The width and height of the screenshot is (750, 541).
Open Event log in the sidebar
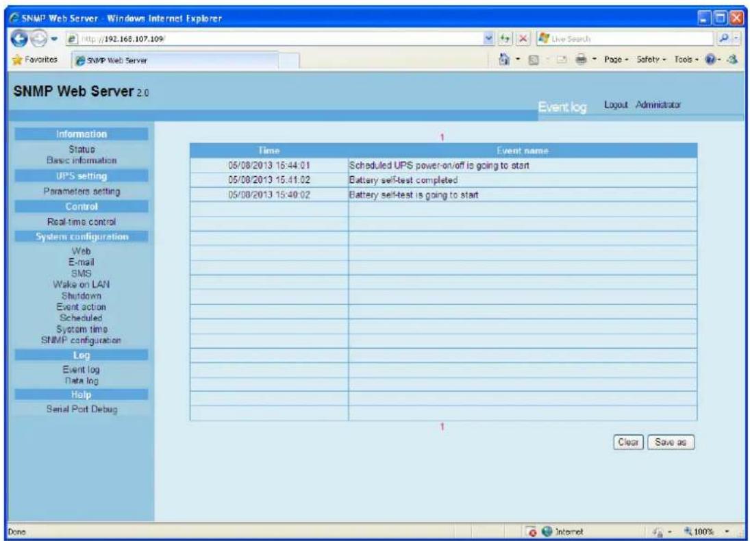click(x=82, y=370)
